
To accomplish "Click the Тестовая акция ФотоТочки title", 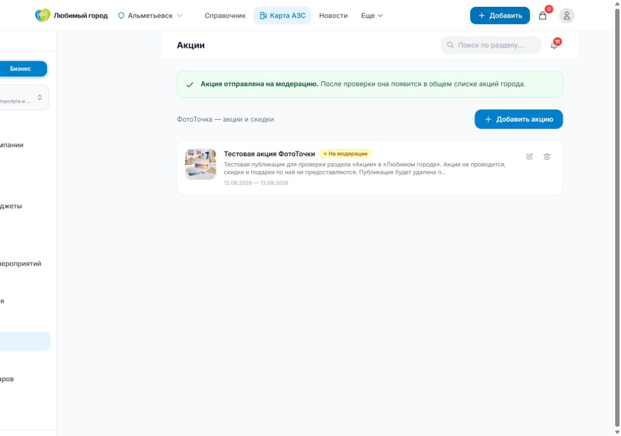I will pos(270,154).
